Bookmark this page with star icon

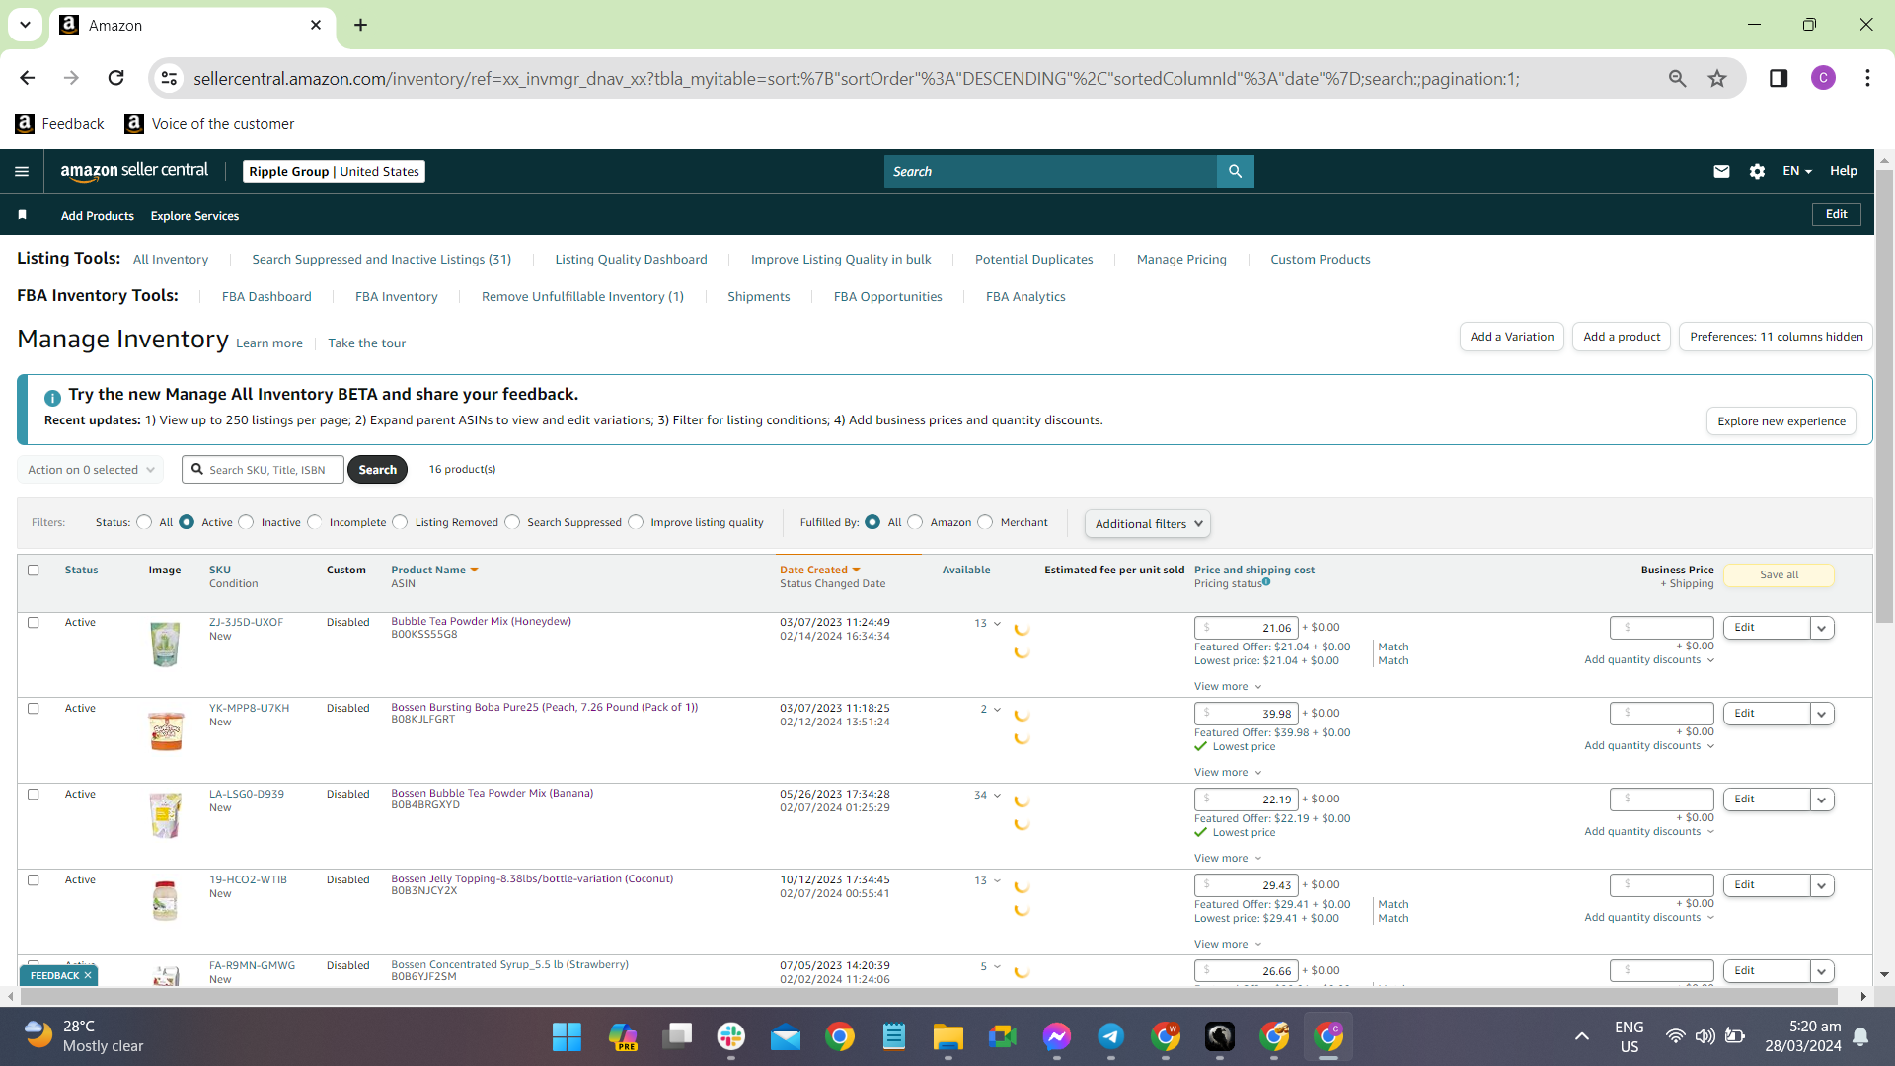(1717, 79)
